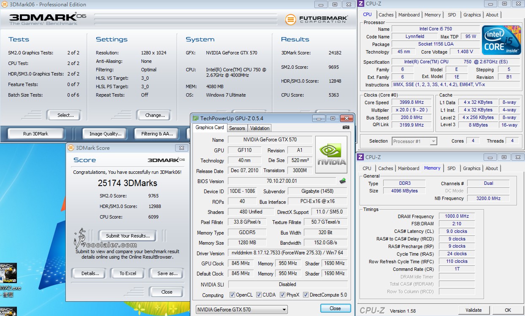Click the NVIDIA logo in GPU-Z
Image resolution: width=525 pixels, height=316 pixels.
pos(331,155)
